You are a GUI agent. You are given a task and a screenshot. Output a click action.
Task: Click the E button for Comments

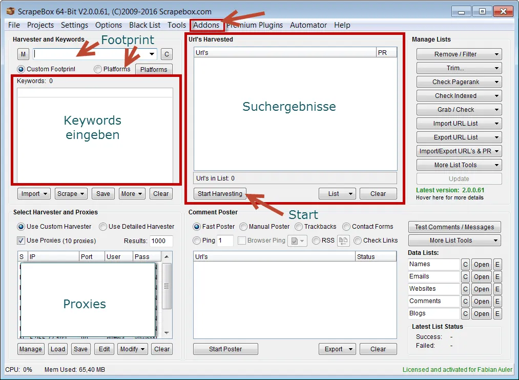pos(497,301)
